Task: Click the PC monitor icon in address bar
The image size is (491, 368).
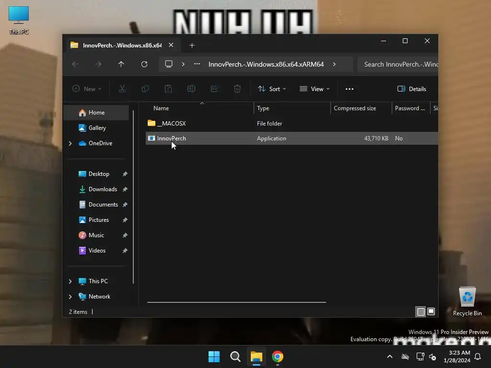Action: coord(169,64)
